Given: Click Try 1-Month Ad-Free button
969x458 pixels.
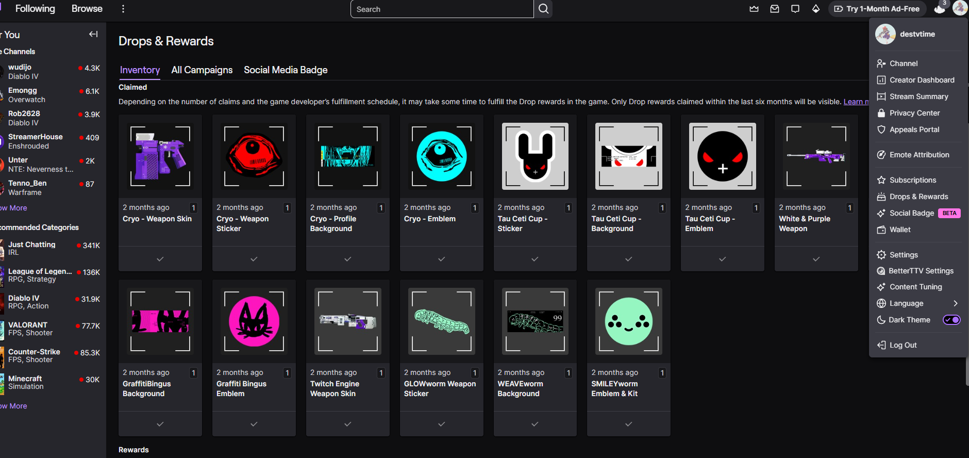Looking at the screenshot, I should tap(877, 9).
